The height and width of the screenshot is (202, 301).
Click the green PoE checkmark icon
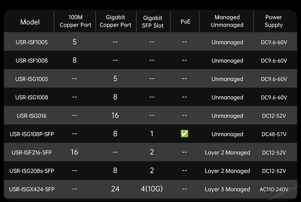pos(185,134)
